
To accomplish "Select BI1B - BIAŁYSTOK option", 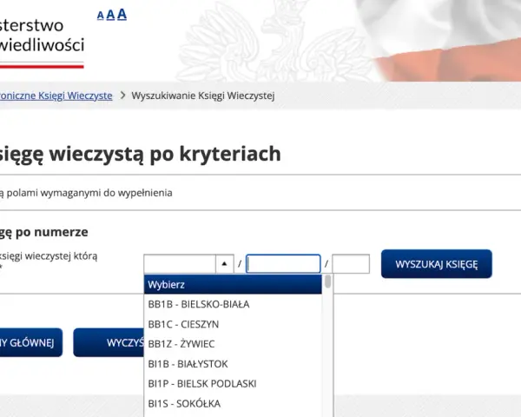I will point(233,364).
